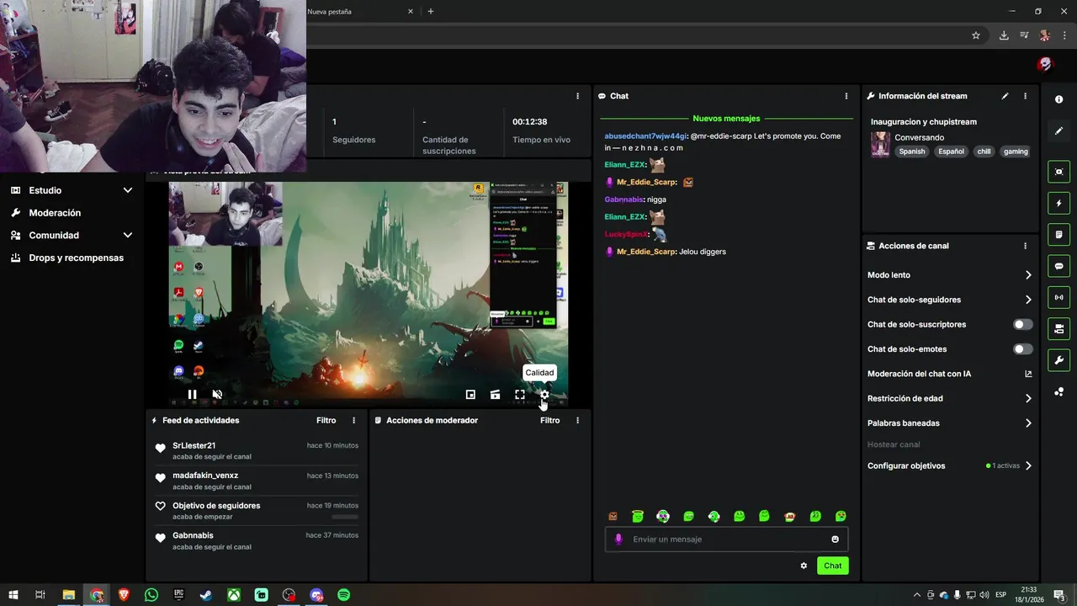Click info icon in right sidebar
1077x606 pixels.
click(x=1058, y=99)
